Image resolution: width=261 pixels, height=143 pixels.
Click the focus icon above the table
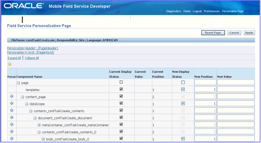coord(10,64)
